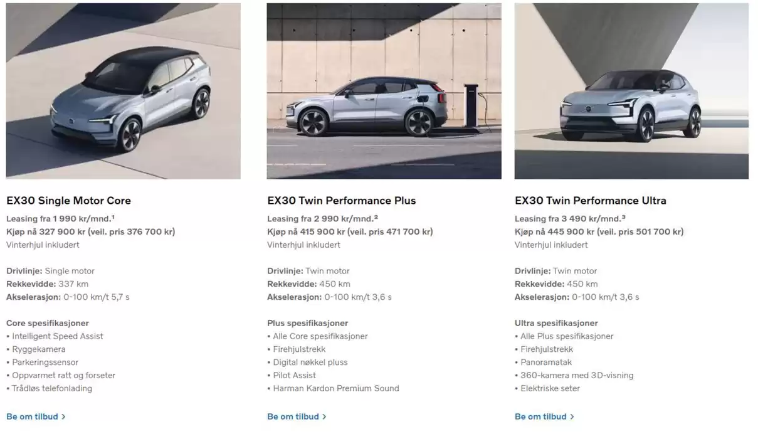Click chevron next to Twin Performance Plus offer
The image size is (758, 439).
coord(324,417)
